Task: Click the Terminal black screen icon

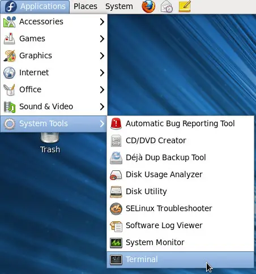Action: pos(116,260)
